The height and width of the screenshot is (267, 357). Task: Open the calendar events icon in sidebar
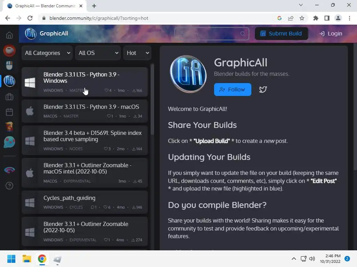click(9, 112)
